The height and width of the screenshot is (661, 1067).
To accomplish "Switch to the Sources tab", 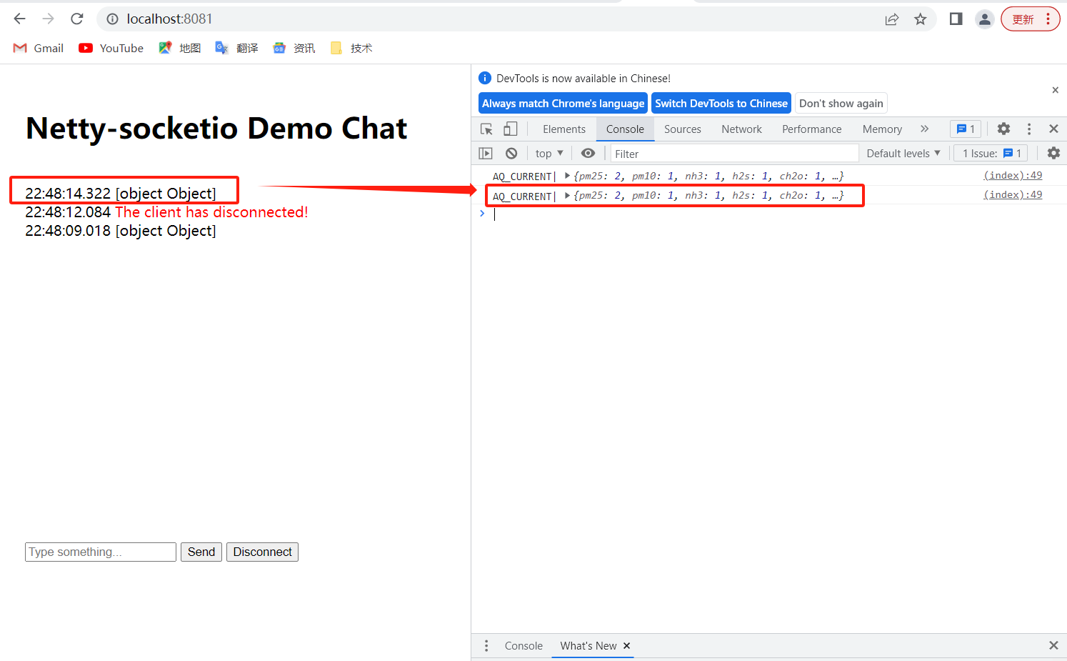I will coord(683,129).
